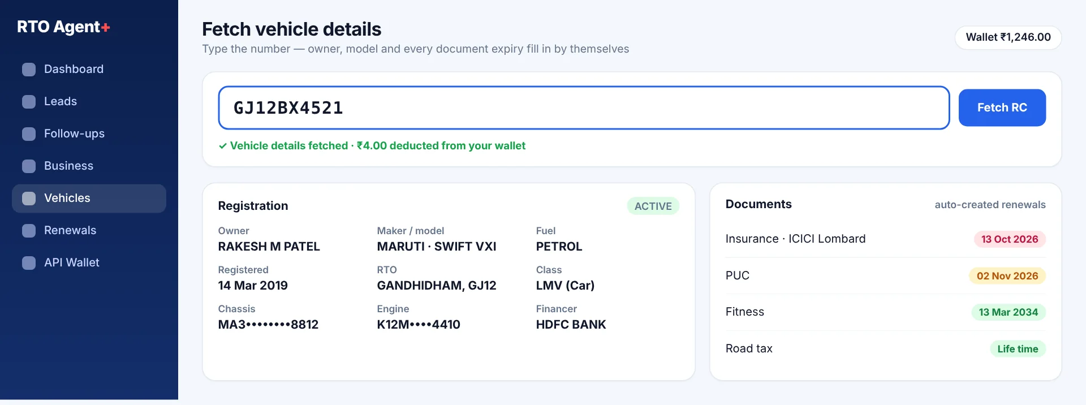Click the ACTIVE registration status badge
The image size is (1086, 405).
(x=653, y=206)
